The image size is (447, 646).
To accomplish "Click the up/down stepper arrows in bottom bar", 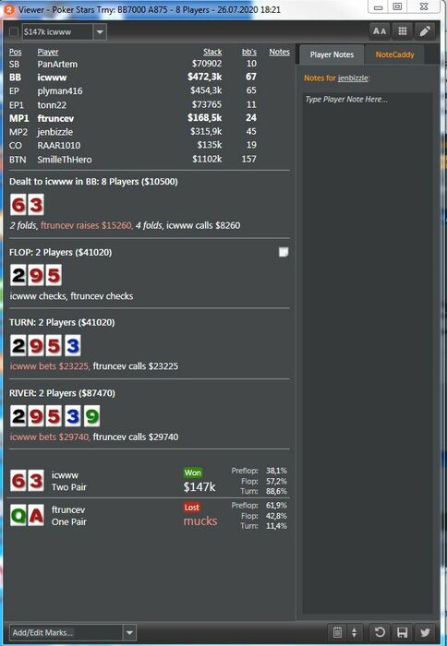I will pyautogui.click(x=354, y=632).
